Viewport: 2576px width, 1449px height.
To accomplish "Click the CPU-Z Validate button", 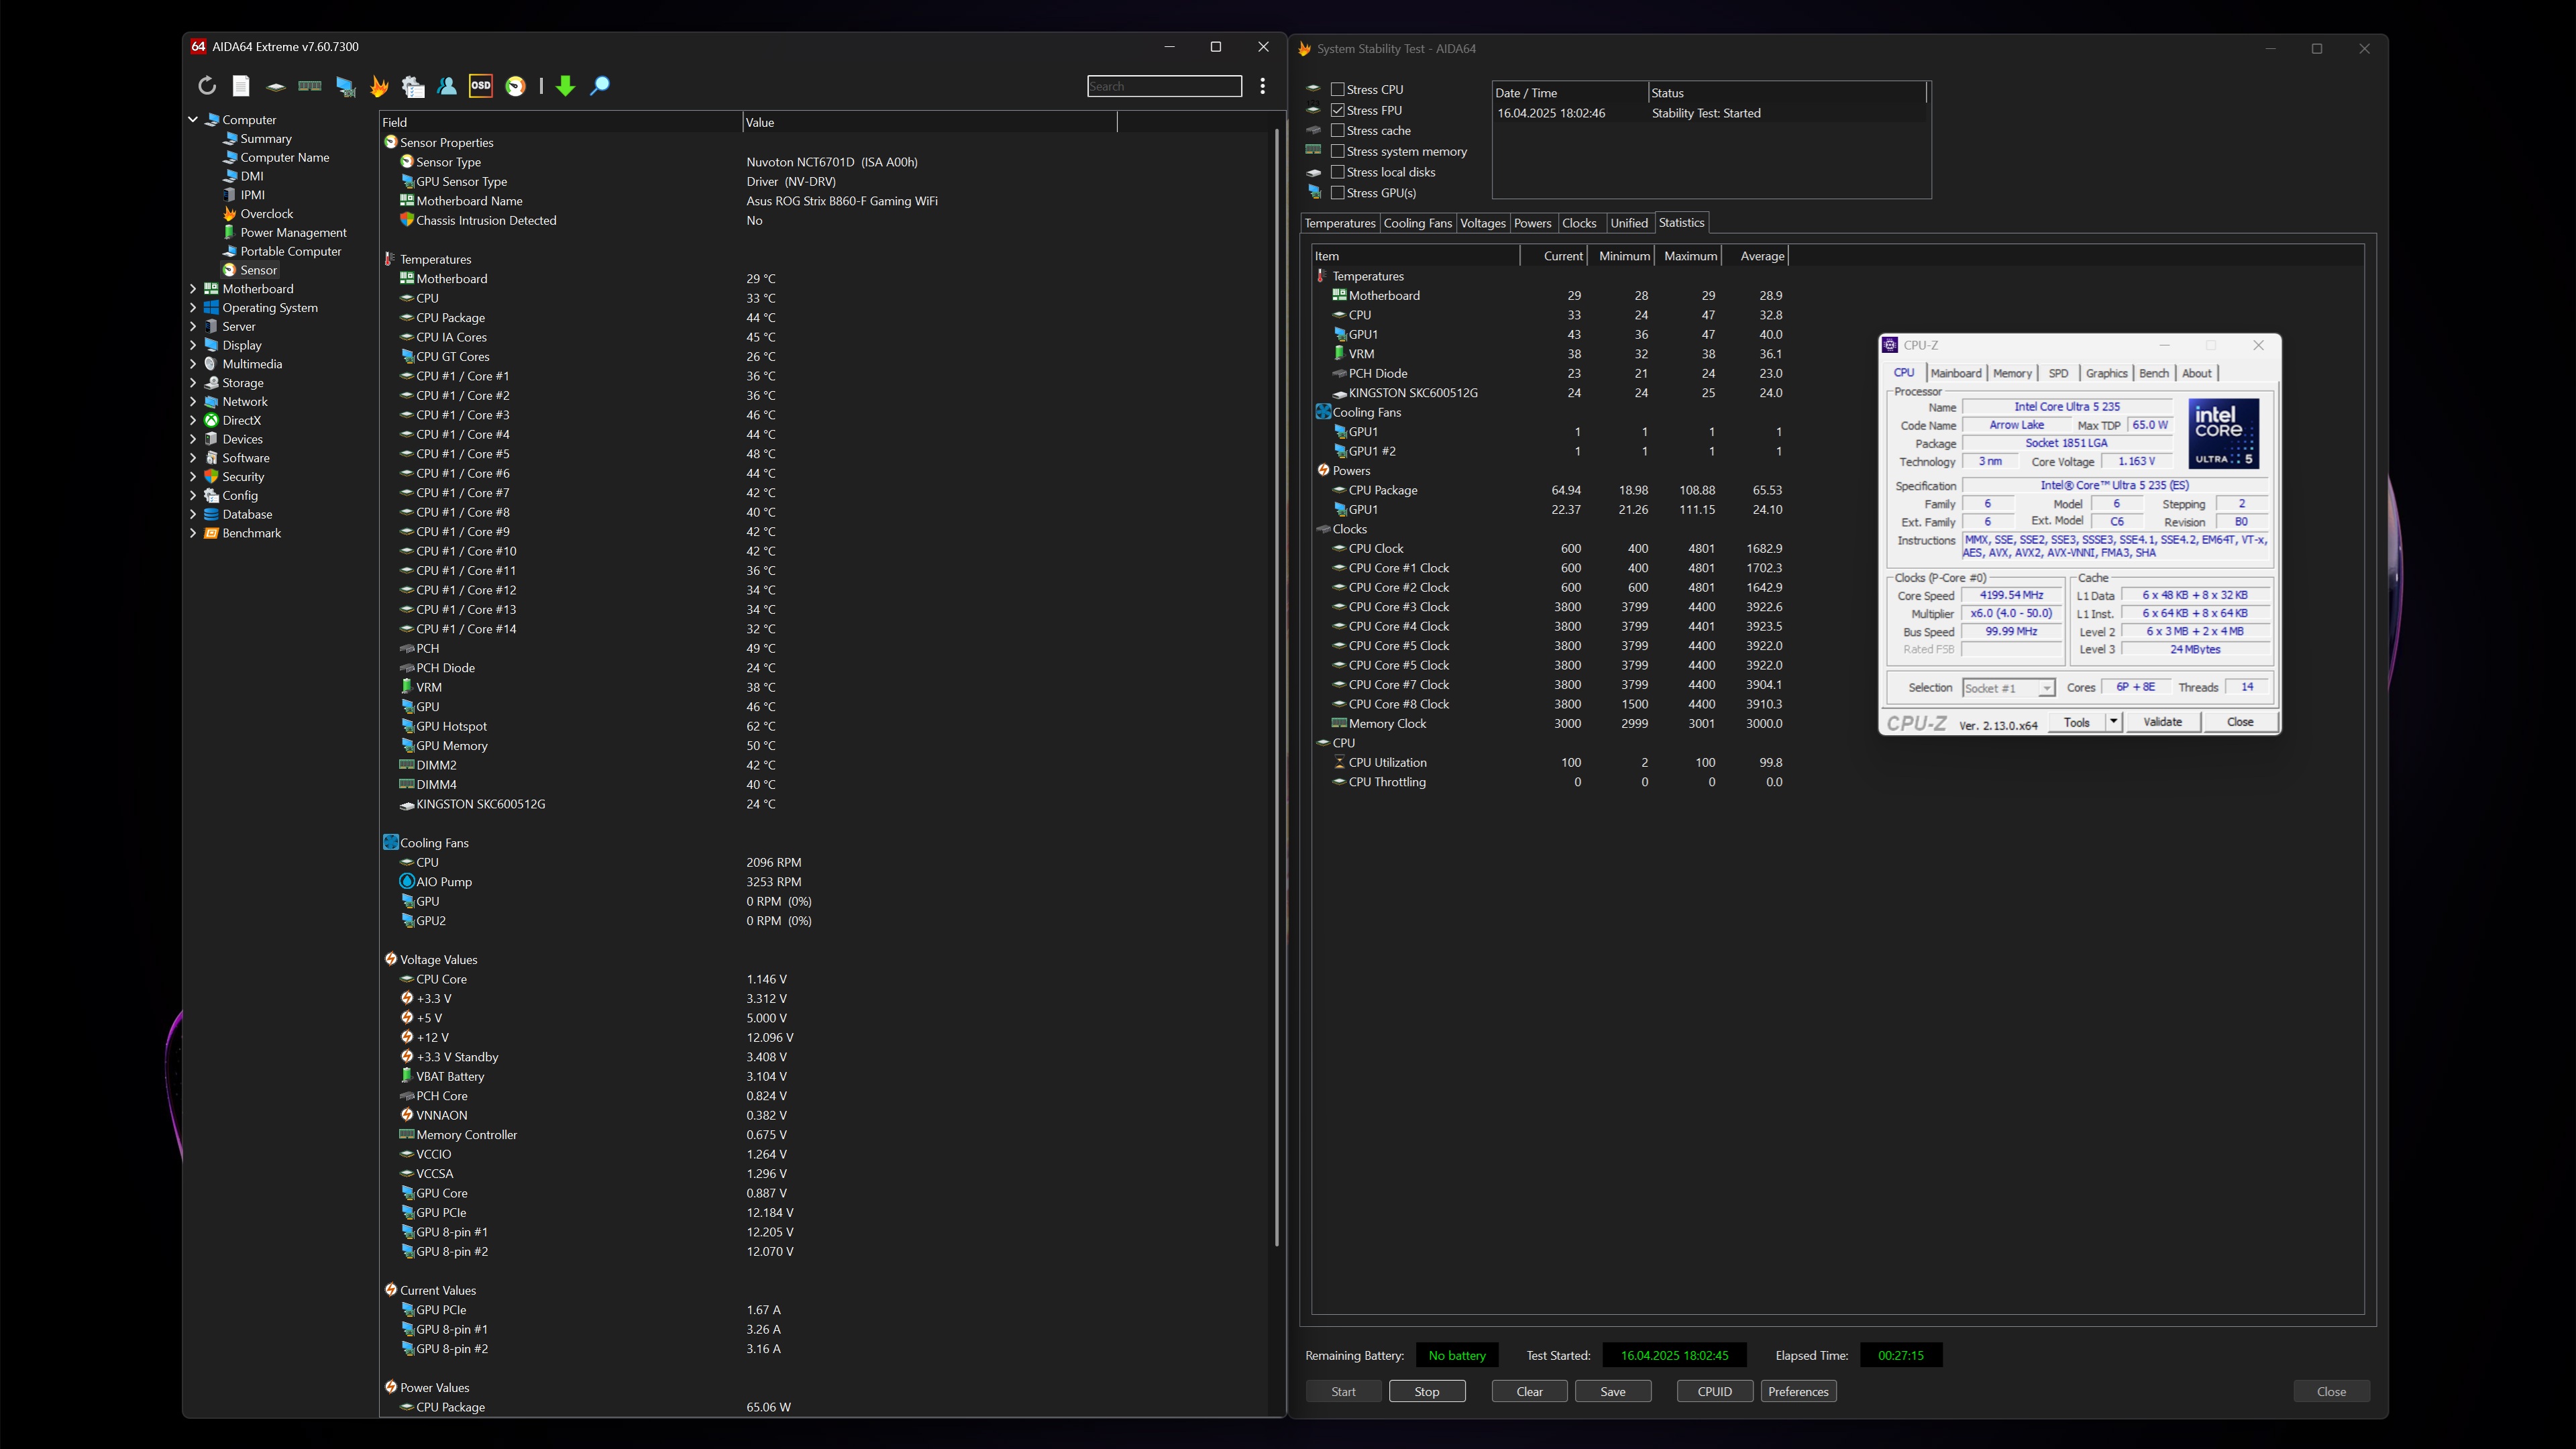I will point(2162,722).
